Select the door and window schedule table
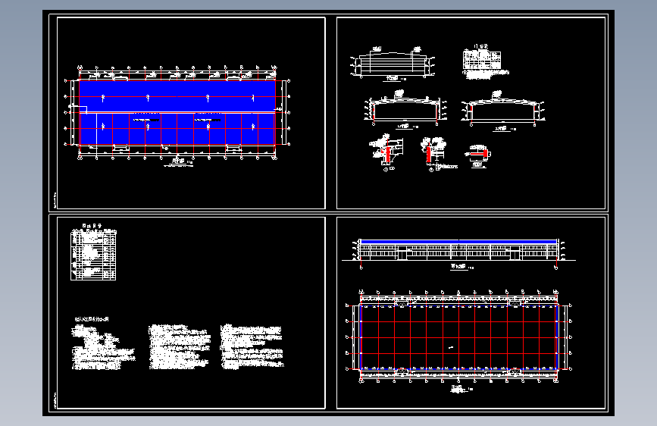657x426 pixels. click(x=482, y=60)
